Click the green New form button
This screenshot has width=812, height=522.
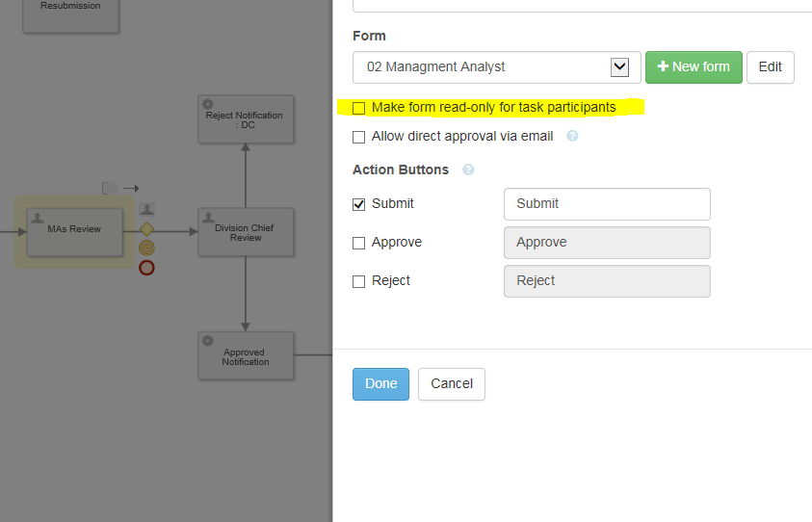[x=694, y=67]
